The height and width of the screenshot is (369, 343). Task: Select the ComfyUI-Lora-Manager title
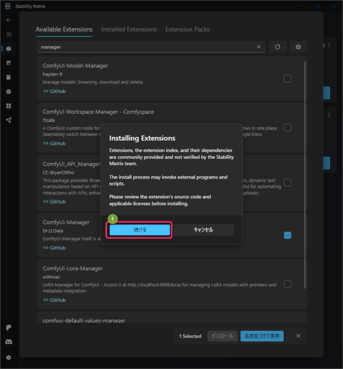click(x=72, y=269)
